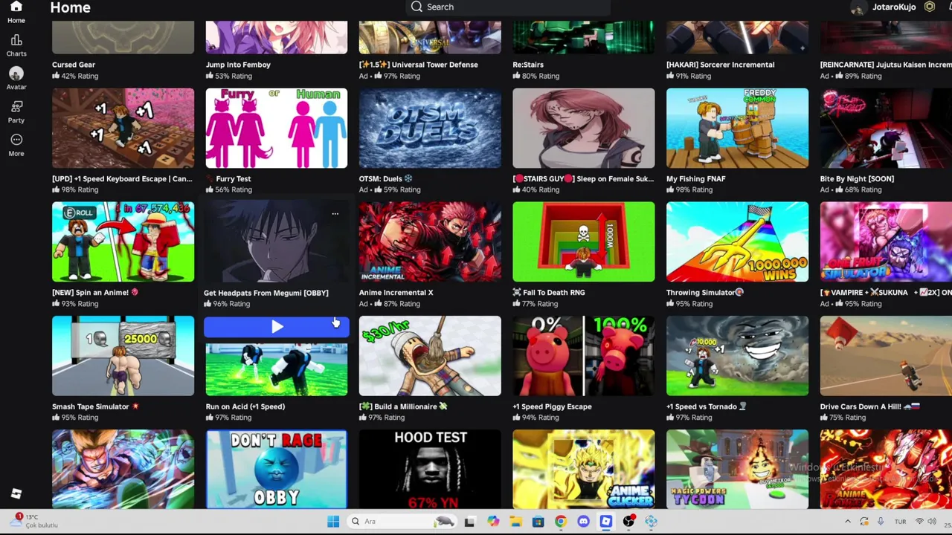Viewport: 952px width, 535px height.
Task: Open weather widget showing 13°C
Action: pos(33,521)
